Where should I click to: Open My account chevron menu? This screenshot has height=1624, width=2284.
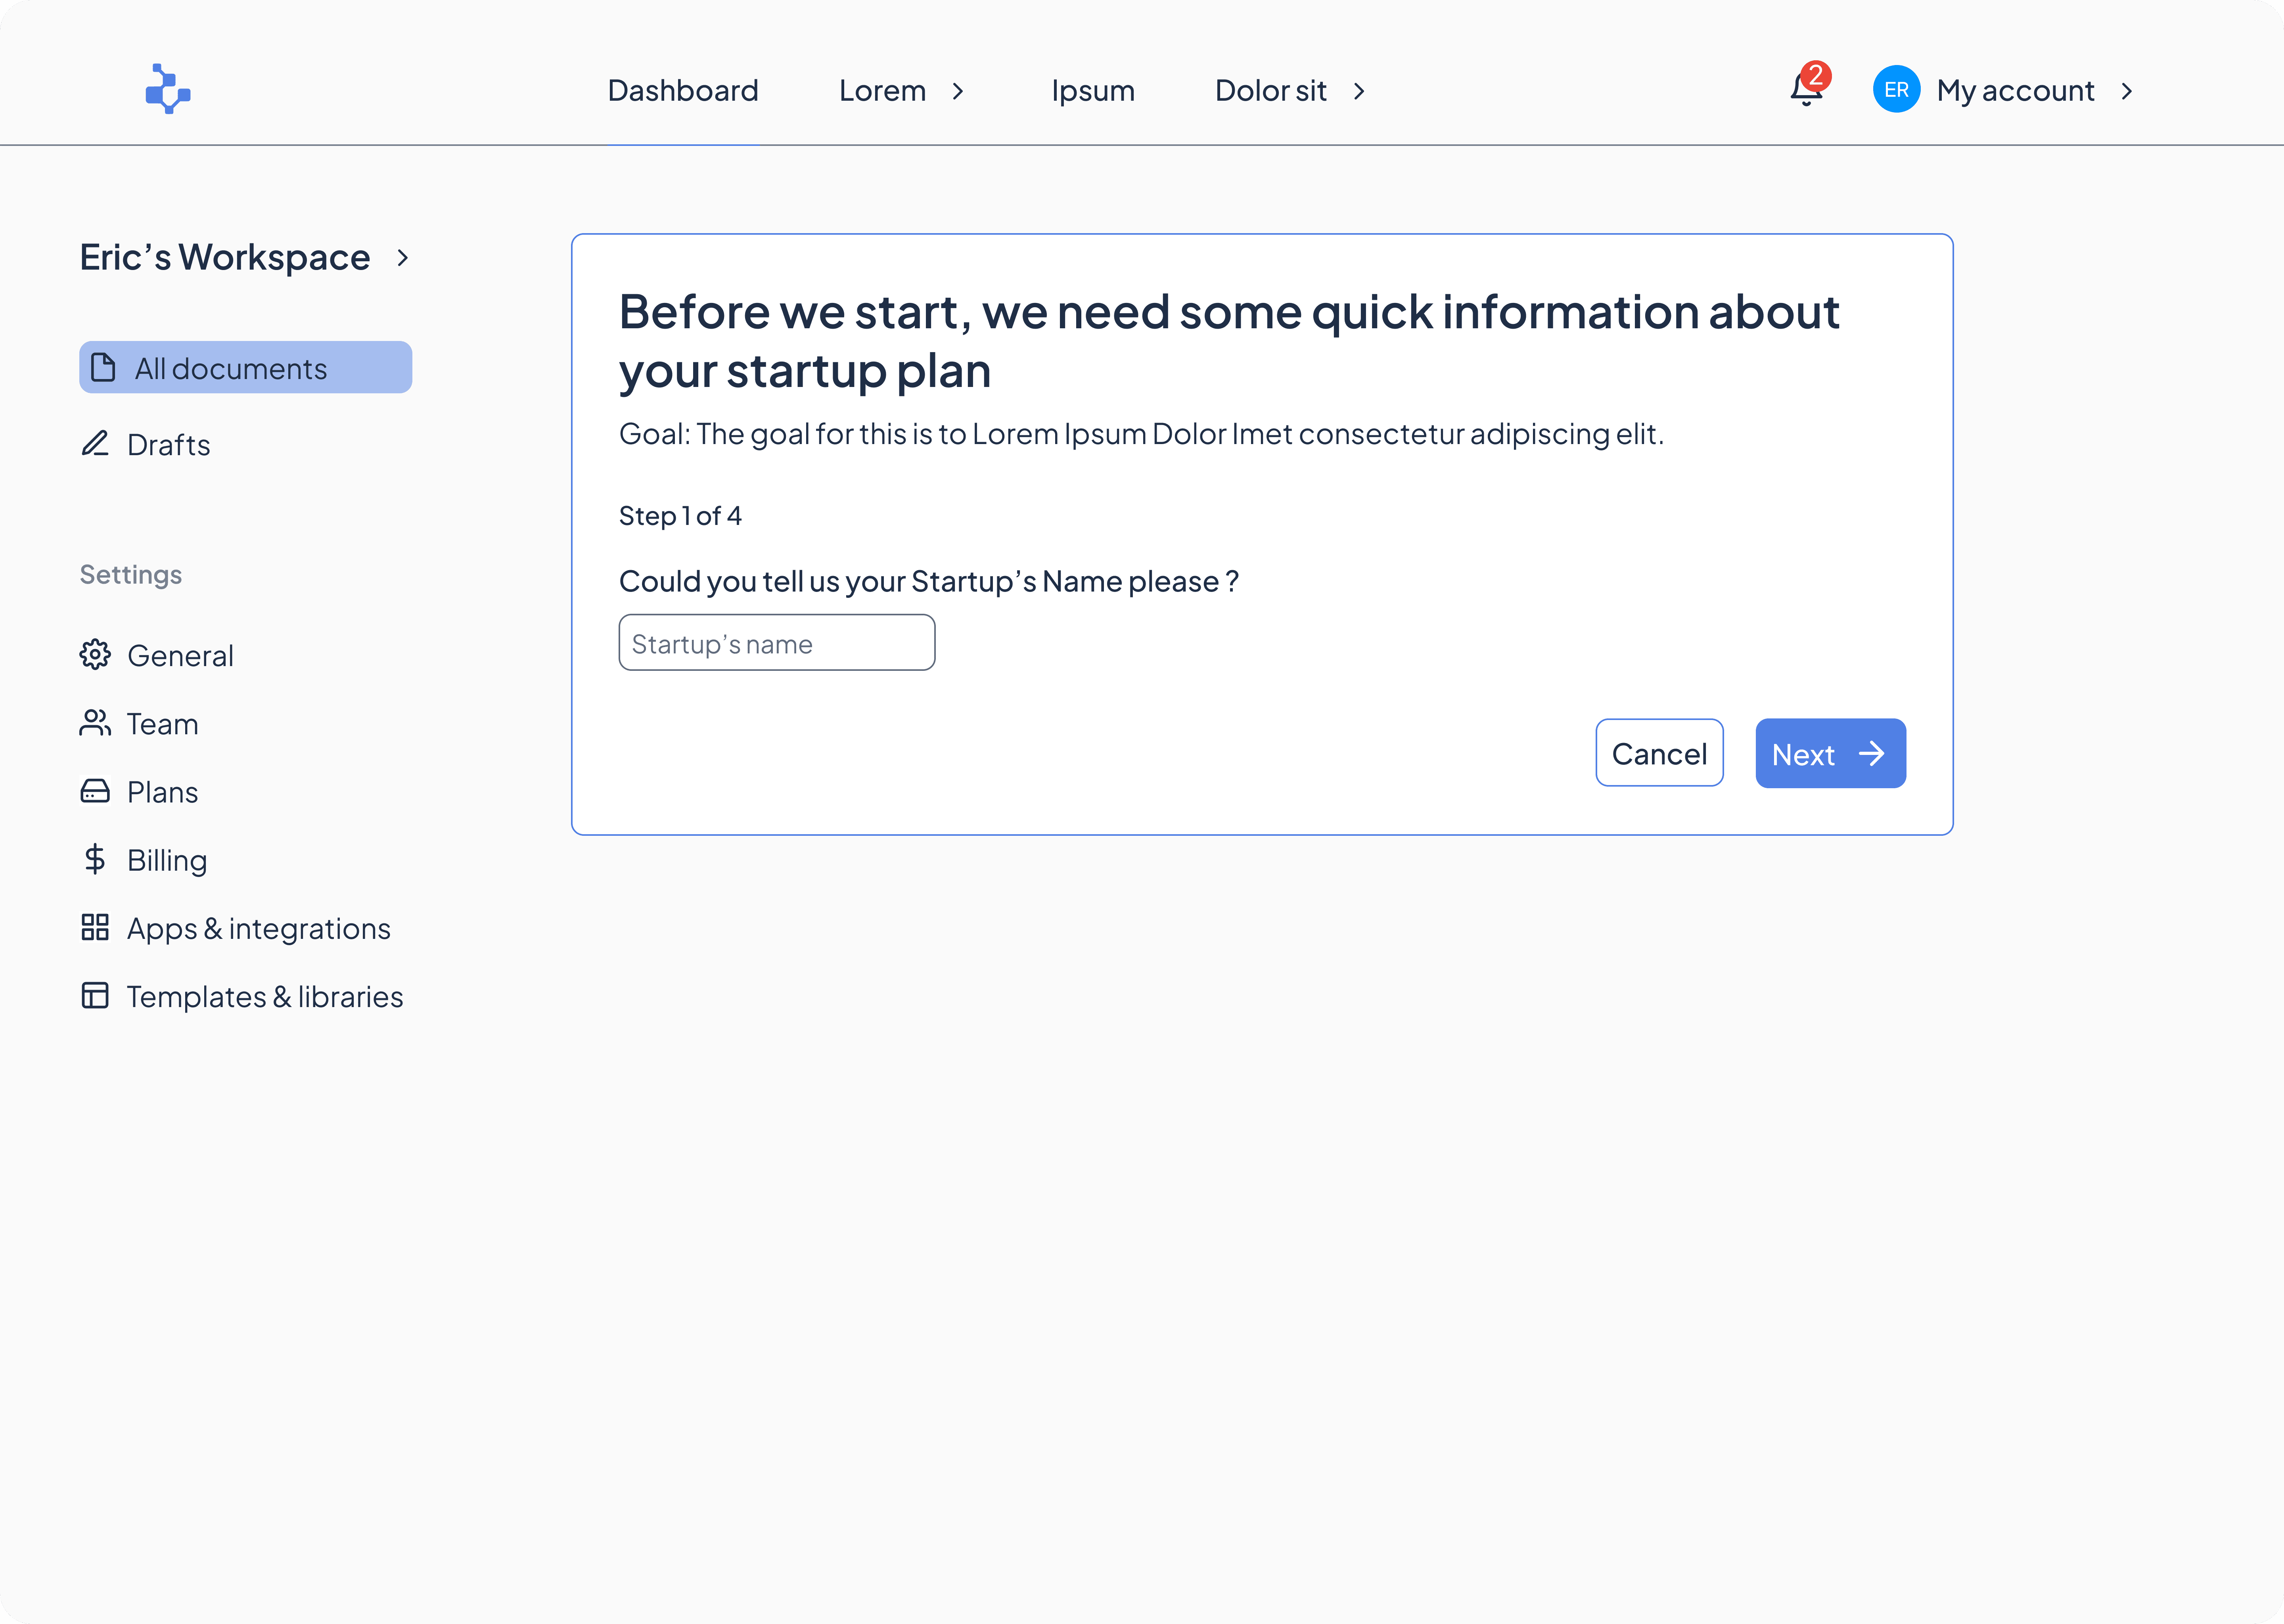click(x=2127, y=91)
